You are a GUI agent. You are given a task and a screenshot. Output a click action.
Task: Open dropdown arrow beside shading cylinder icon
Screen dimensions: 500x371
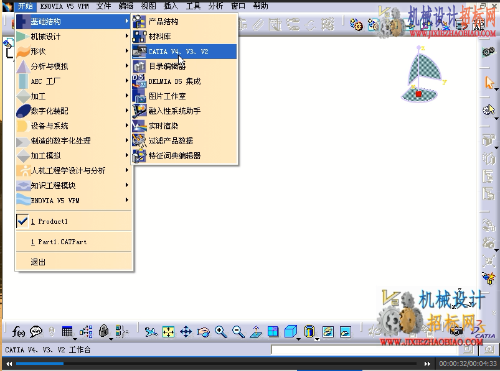pos(318,339)
